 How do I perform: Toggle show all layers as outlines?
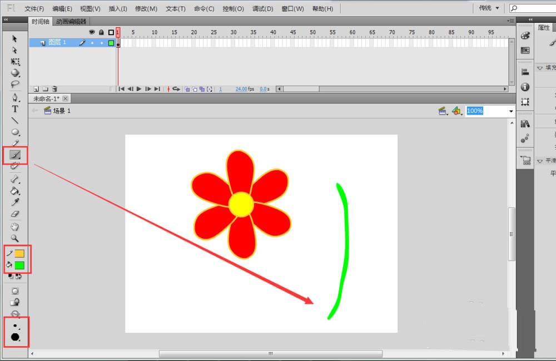click(111, 33)
